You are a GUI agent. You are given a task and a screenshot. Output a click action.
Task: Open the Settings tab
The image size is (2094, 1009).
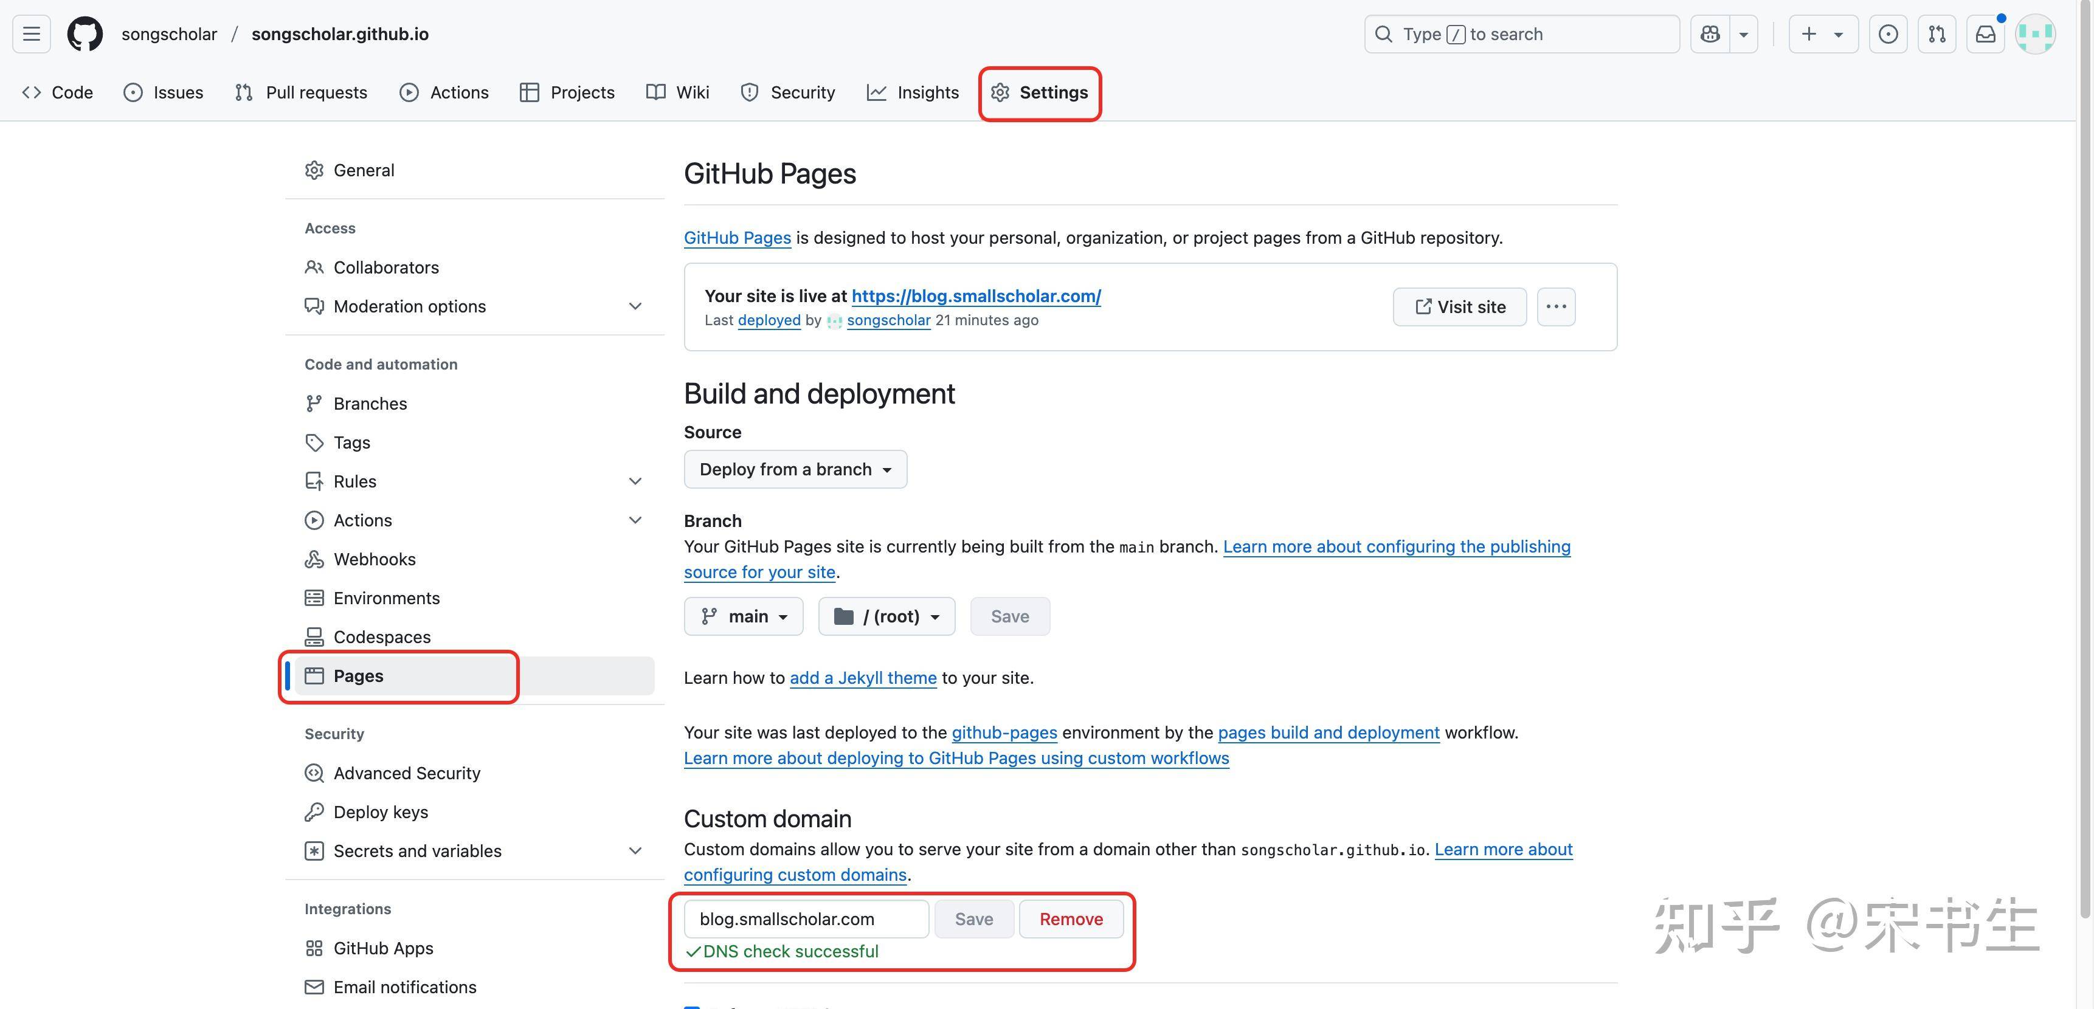coord(1040,92)
